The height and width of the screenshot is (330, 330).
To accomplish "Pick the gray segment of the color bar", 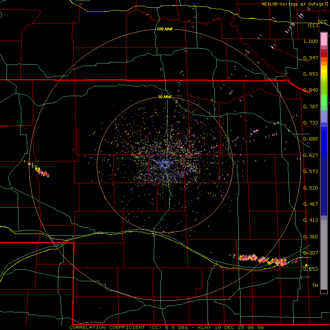I will pos(324,255).
